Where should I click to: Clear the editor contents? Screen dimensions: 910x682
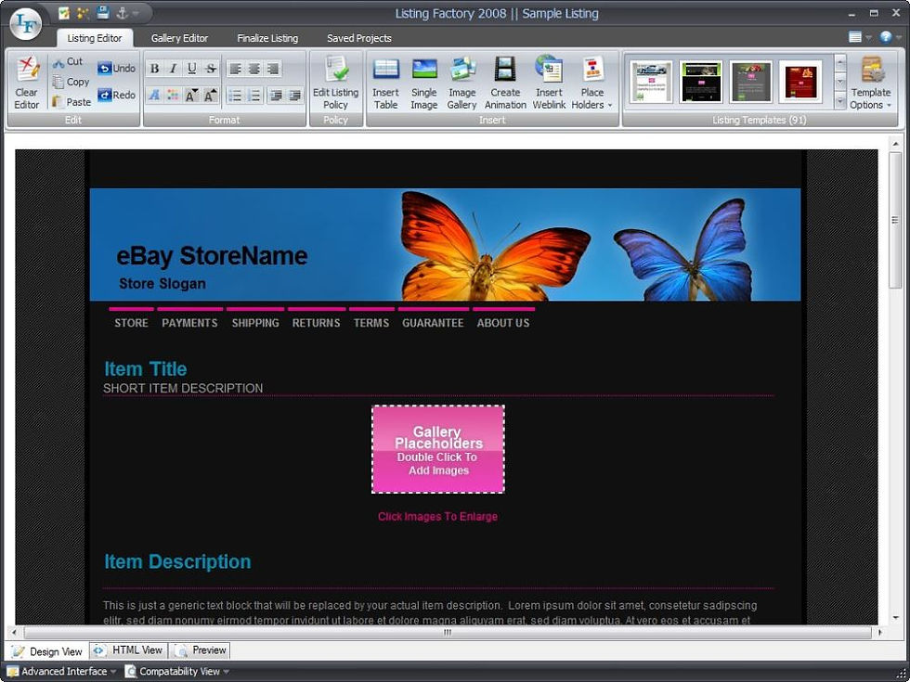point(27,84)
